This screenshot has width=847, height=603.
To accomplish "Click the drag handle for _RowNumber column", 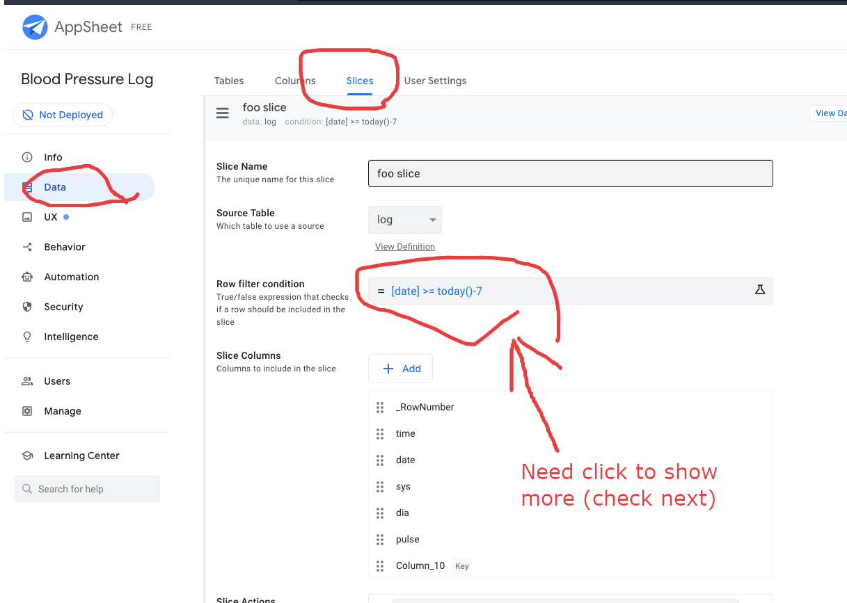I will pos(380,407).
